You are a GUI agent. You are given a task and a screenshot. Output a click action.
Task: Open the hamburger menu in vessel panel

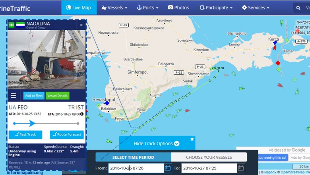[13, 96]
